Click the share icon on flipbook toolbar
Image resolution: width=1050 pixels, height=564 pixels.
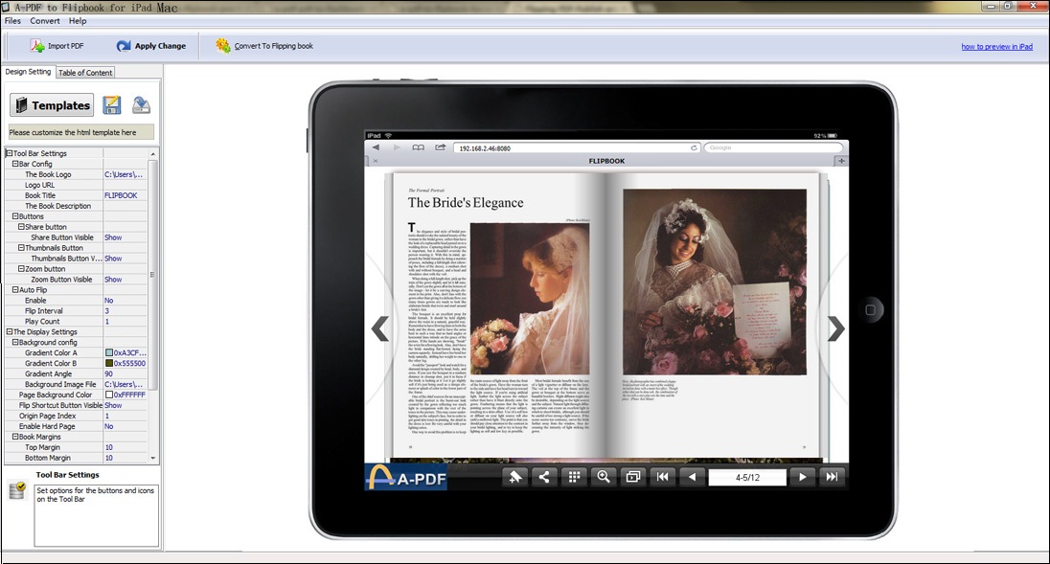[544, 477]
